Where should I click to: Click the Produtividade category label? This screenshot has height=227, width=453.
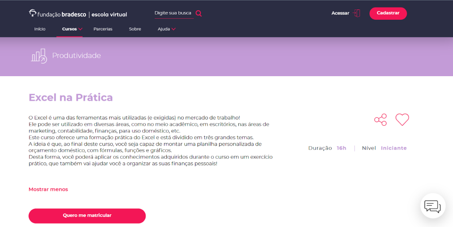coord(77,55)
